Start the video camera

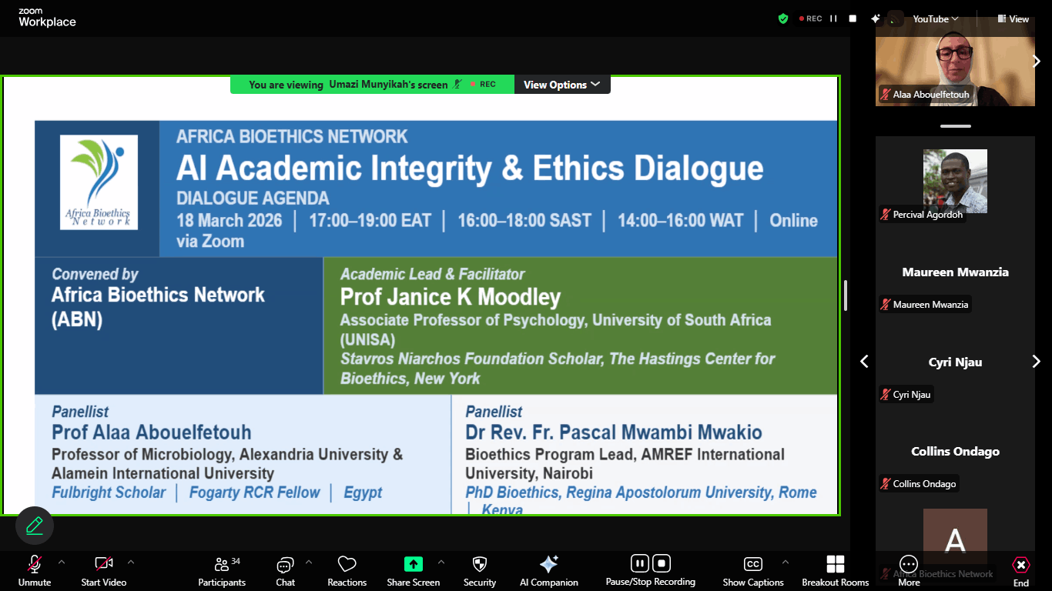pos(104,572)
